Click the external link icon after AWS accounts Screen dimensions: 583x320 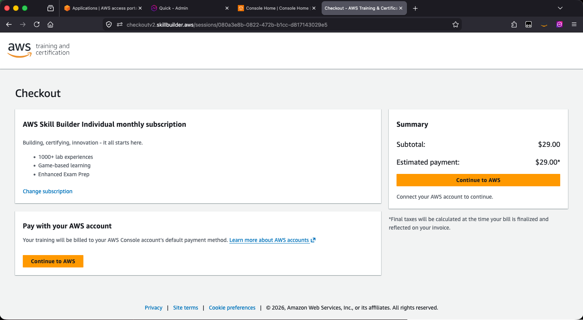point(313,240)
